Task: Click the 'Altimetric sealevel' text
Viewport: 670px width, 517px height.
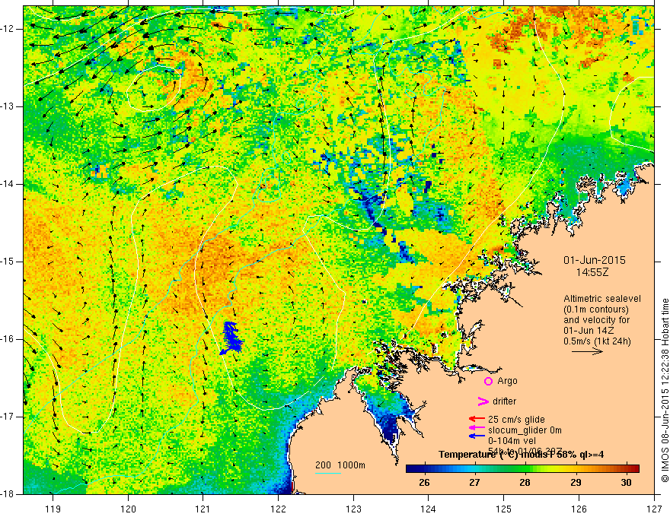Action: pyautogui.click(x=602, y=299)
